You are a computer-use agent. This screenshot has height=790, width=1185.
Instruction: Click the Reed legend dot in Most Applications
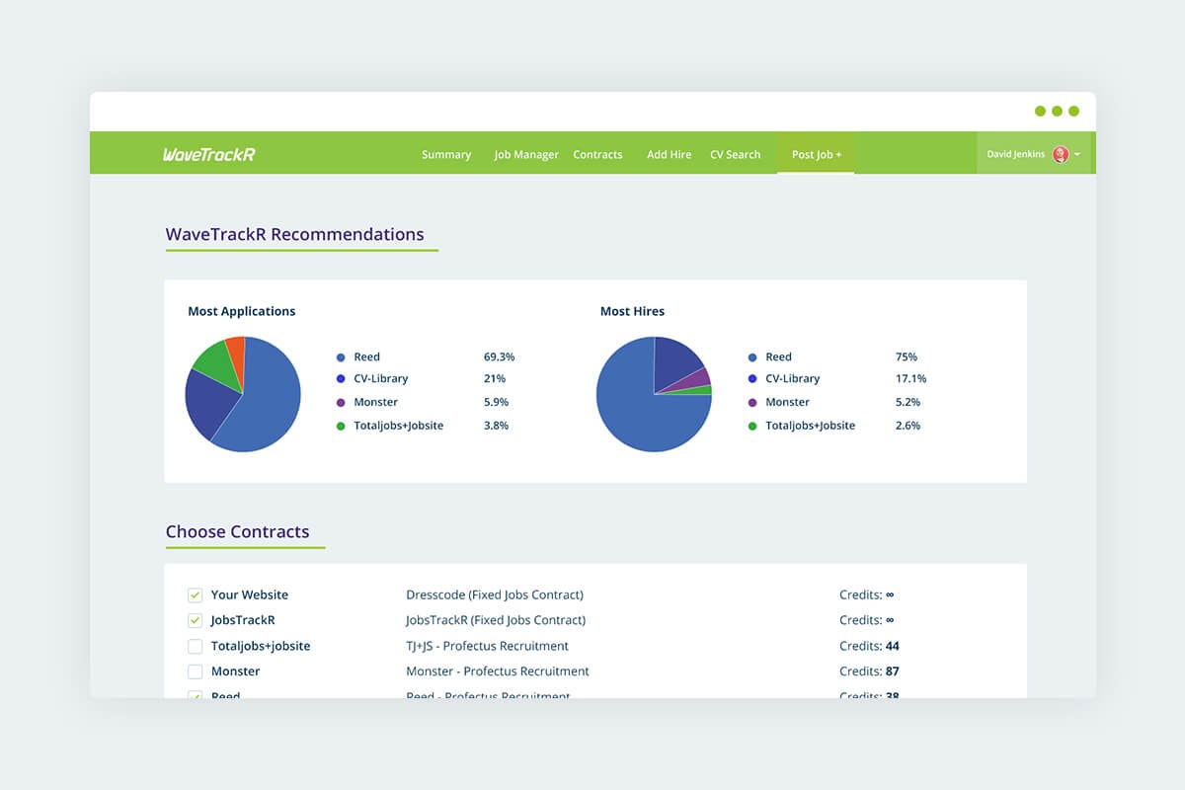coord(343,356)
